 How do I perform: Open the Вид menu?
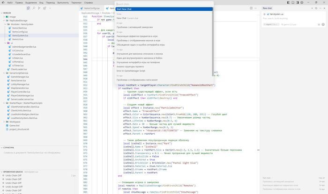(41, 3)
